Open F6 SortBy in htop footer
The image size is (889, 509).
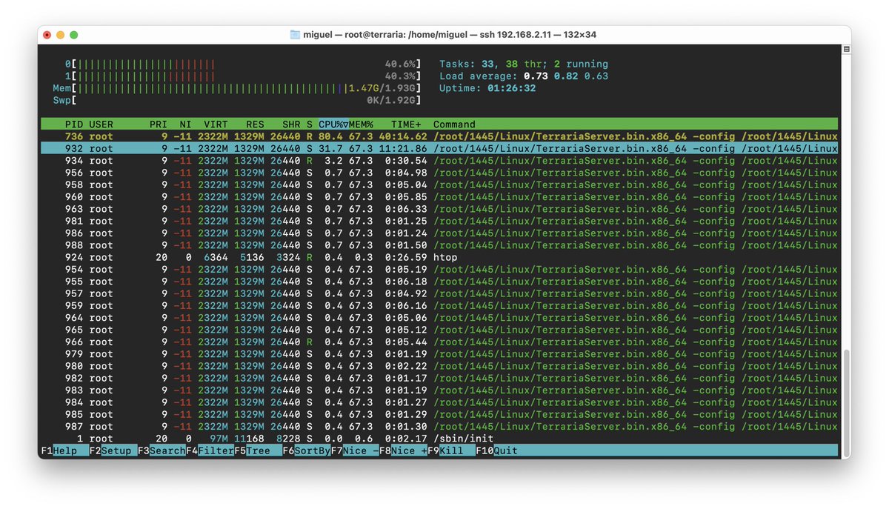[x=306, y=450]
